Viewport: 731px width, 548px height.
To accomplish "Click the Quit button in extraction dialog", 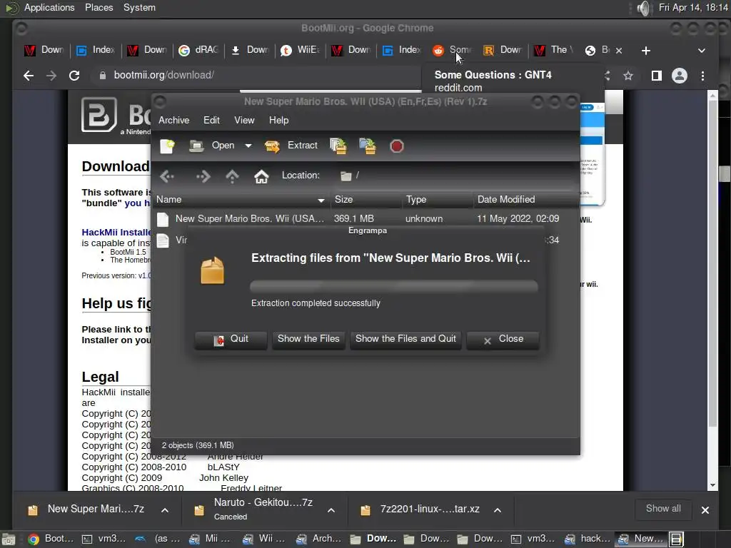I will 231,339.
